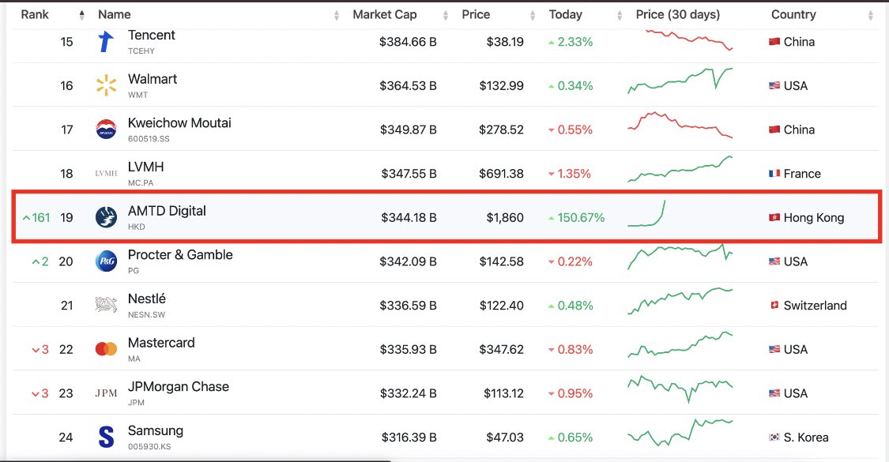Open the Procter & Gamble page

click(180, 254)
